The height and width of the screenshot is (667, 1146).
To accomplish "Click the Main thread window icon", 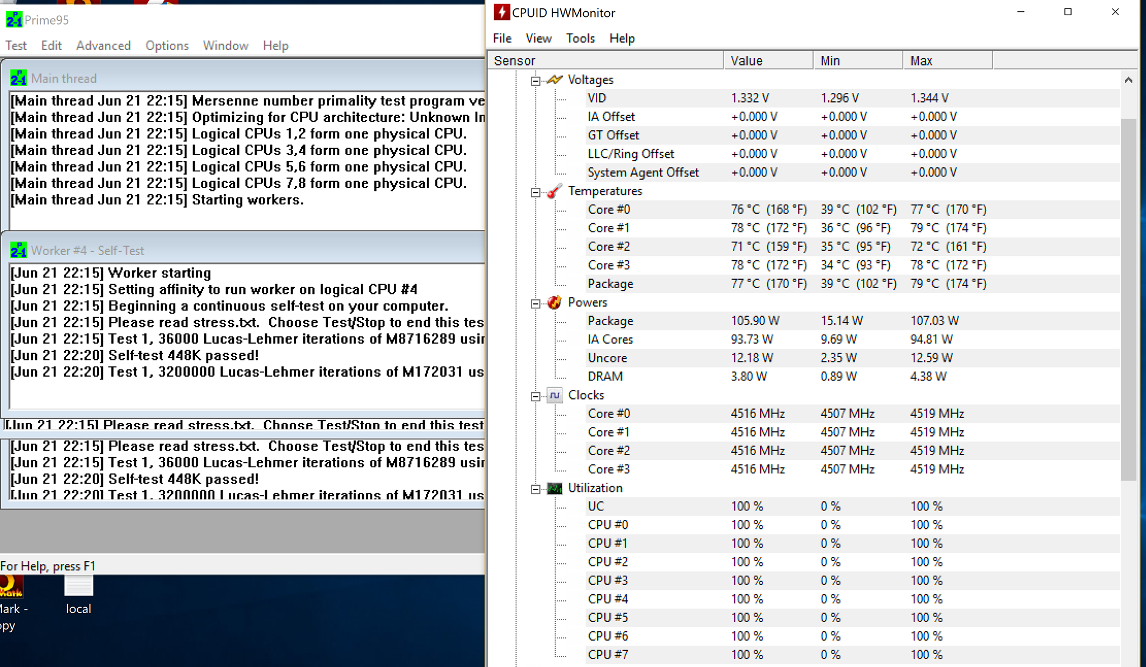I will (x=18, y=78).
